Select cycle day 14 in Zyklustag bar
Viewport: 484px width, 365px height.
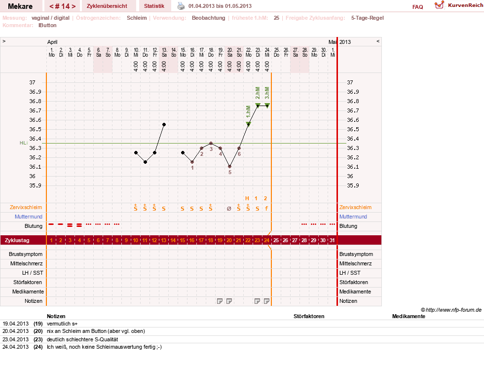(x=173, y=240)
